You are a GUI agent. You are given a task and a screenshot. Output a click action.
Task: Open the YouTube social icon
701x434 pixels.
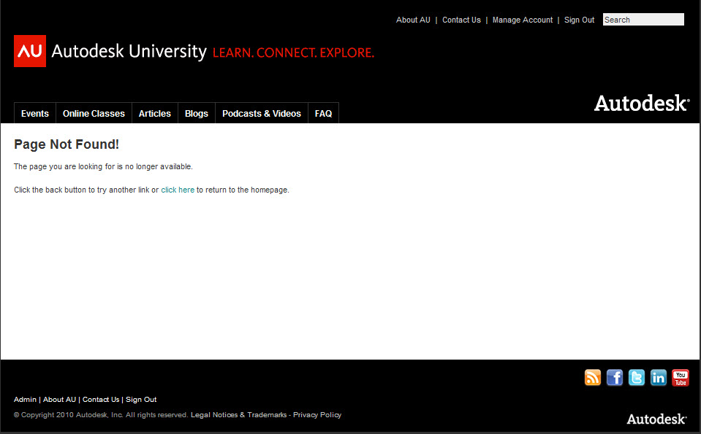(680, 377)
